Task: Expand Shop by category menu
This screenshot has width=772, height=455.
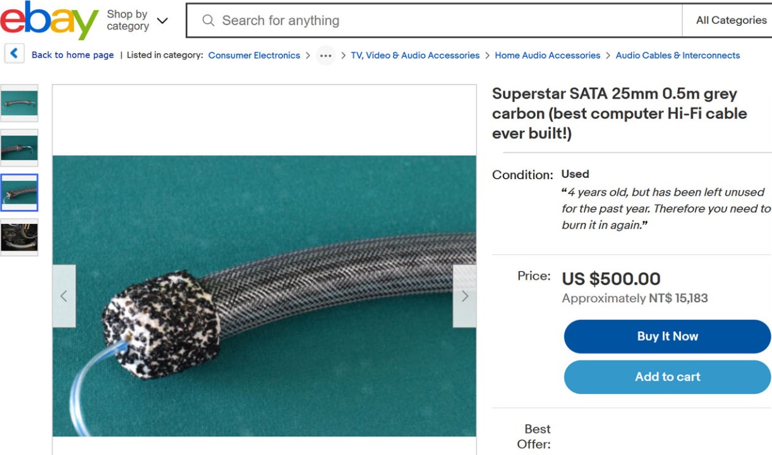Action: pos(137,20)
